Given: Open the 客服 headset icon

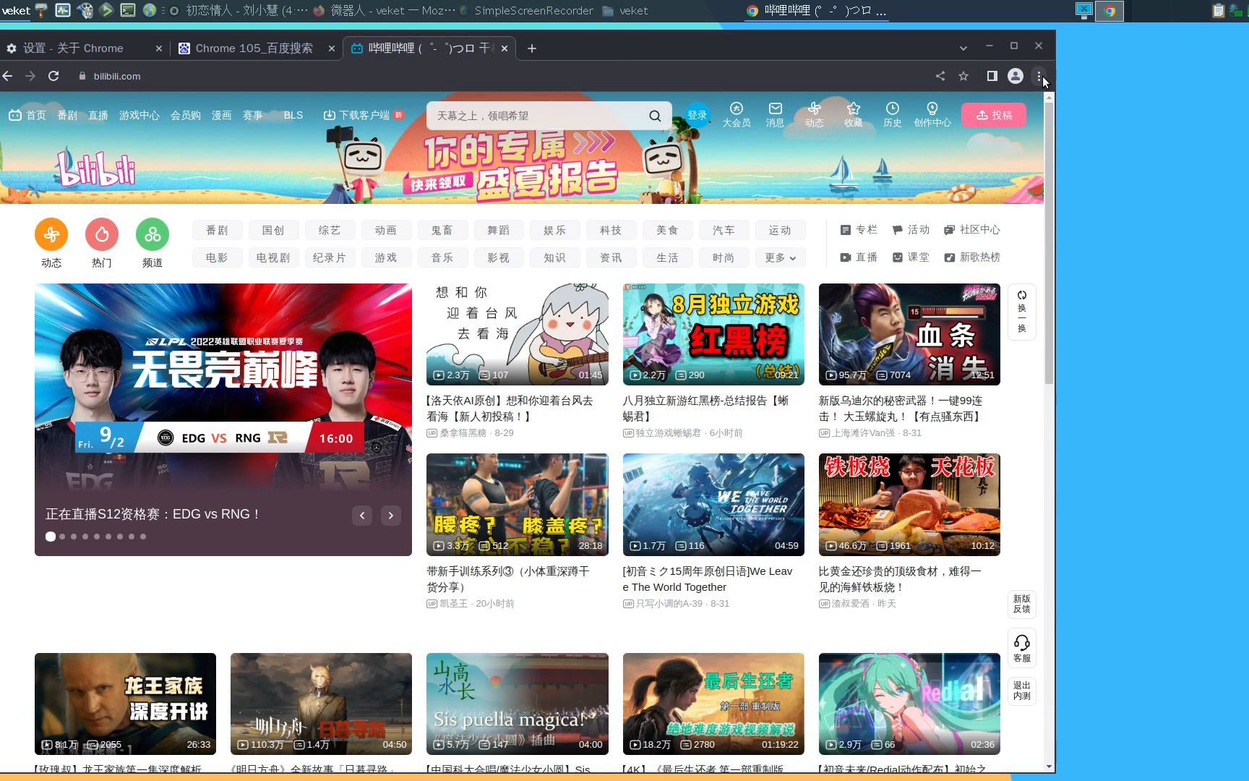Looking at the screenshot, I should click(1022, 648).
